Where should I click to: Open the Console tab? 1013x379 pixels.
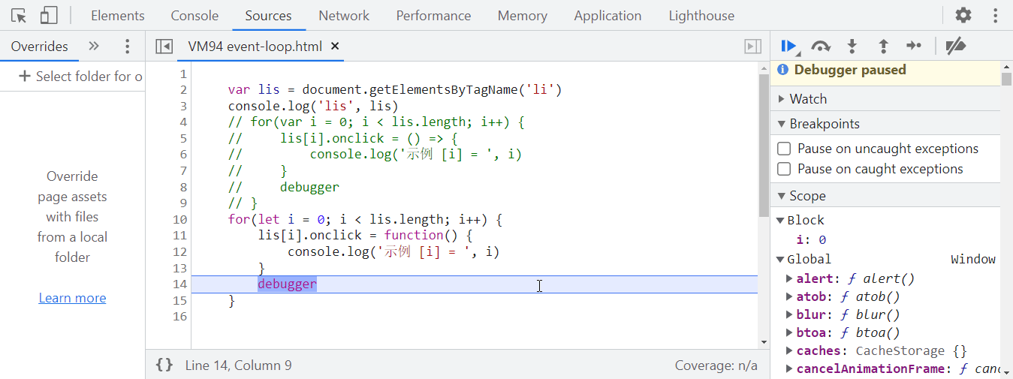[194, 16]
